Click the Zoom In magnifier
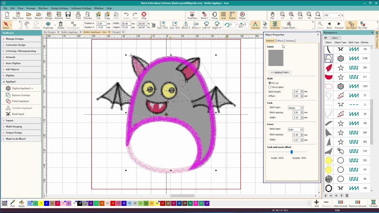The height and width of the screenshot is (213, 379). point(291,16)
